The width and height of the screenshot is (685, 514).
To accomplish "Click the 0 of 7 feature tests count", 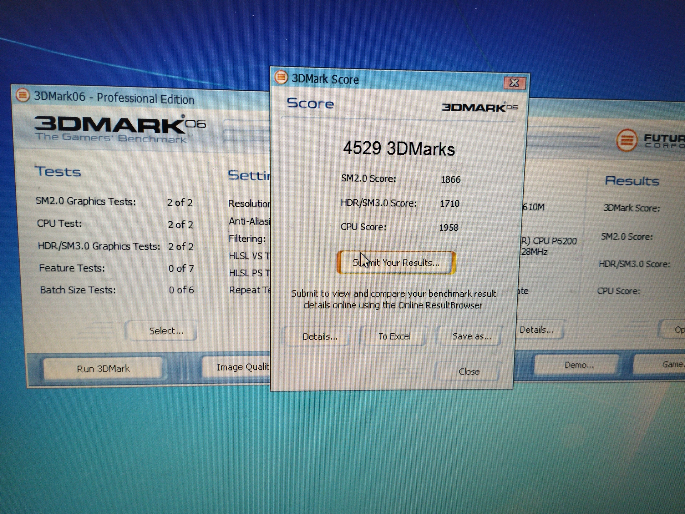I will pos(181,268).
